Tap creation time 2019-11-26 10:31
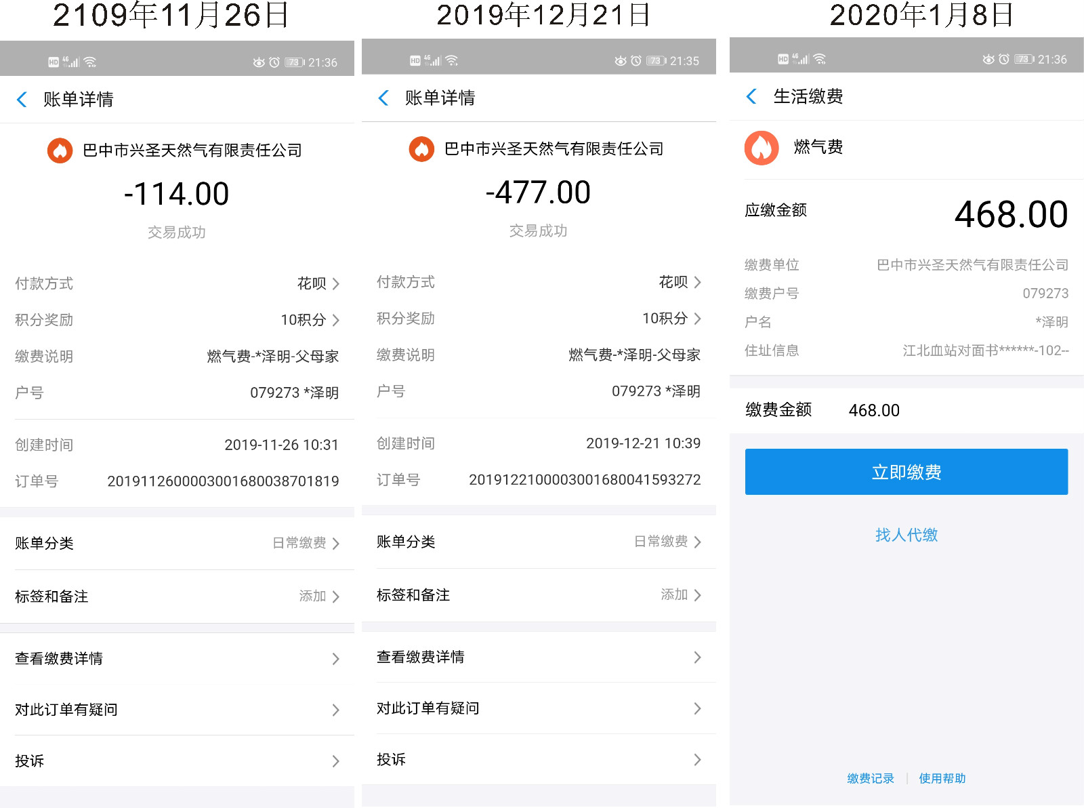The width and height of the screenshot is (1084, 808). point(281,445)
